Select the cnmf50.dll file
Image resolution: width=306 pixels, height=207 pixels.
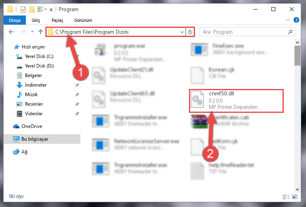(236, 101)
